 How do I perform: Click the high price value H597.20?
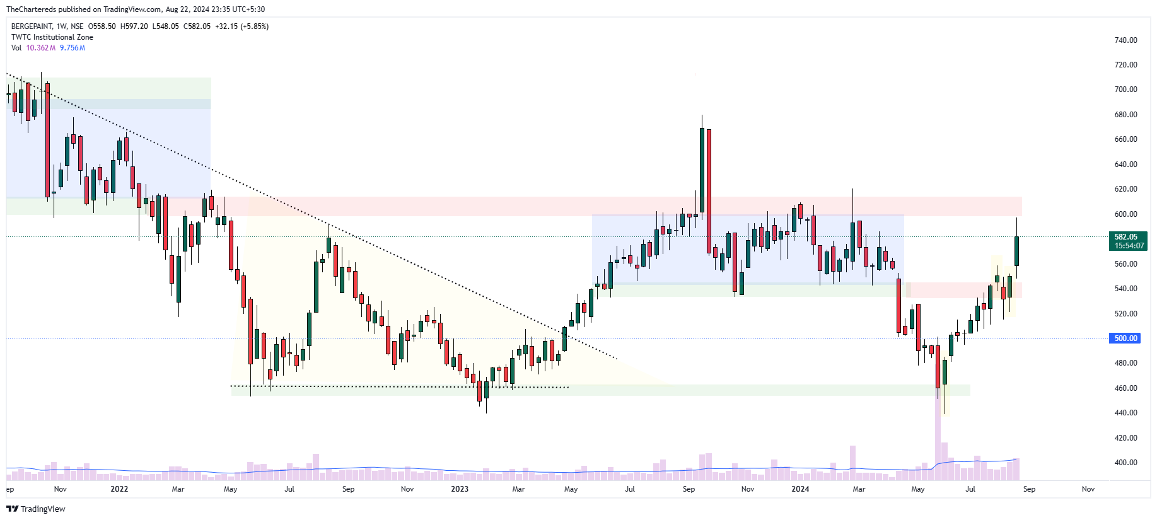pos(134,26)
